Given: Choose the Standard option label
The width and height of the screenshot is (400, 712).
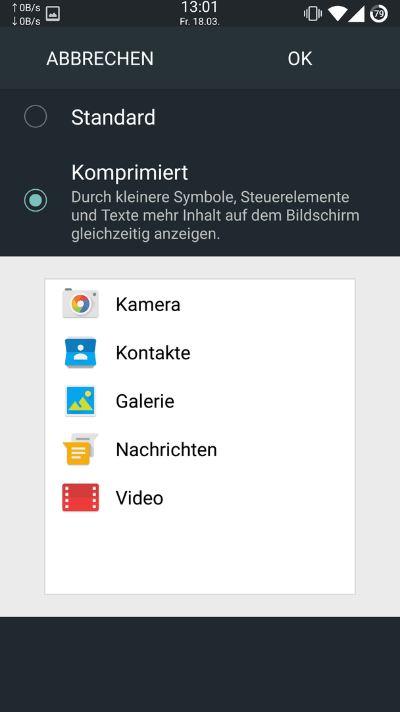Looking at the screenshot, I should point(113,117).
